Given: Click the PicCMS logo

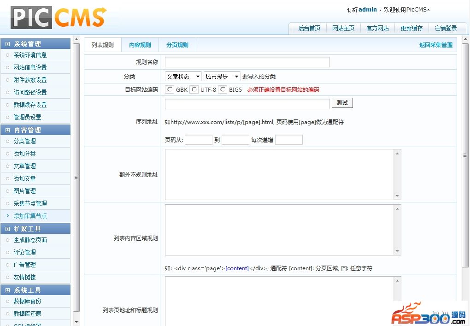Looking at the screenshot, I should pyautogui.click(x=59, y=18).
